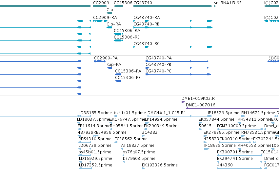Select EST LP14994.5prime
This screenshot has width=279, height=170.
[161, 119]
